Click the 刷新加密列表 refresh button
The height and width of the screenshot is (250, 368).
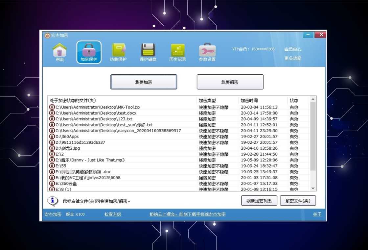(259, 200)
